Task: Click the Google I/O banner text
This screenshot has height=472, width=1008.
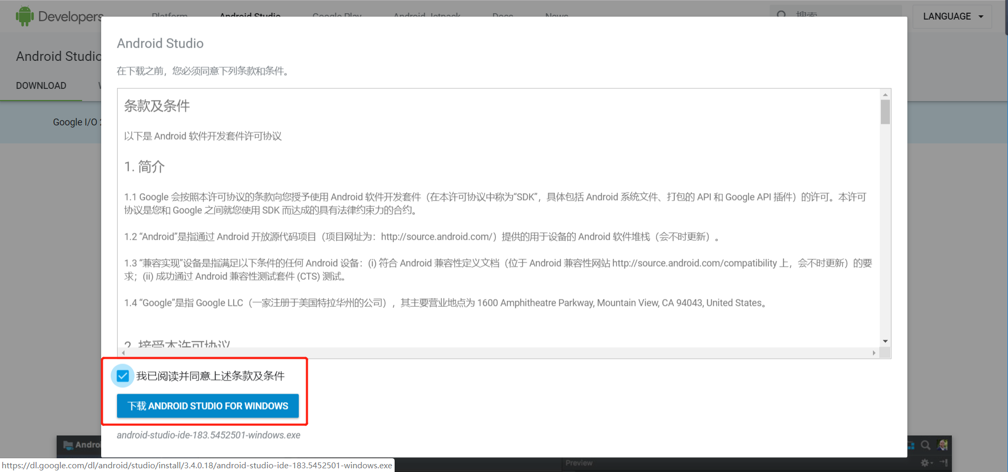Action: pos(77,122)
